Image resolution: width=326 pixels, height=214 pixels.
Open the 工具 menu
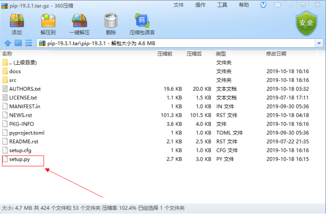[x=222, y=5]
